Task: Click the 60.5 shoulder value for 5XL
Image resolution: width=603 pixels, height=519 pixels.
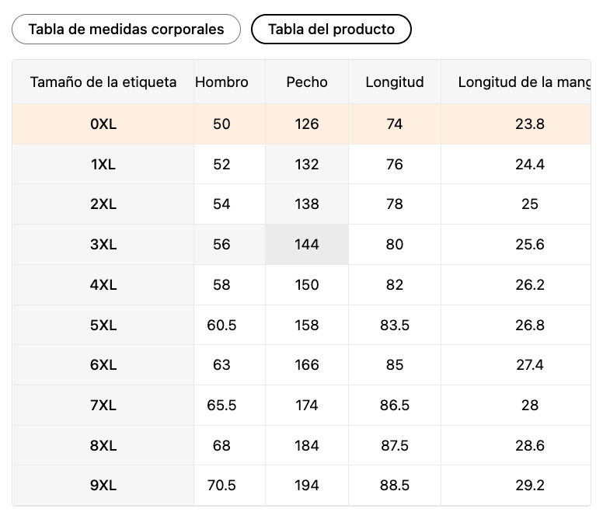Action: (221, 325)
